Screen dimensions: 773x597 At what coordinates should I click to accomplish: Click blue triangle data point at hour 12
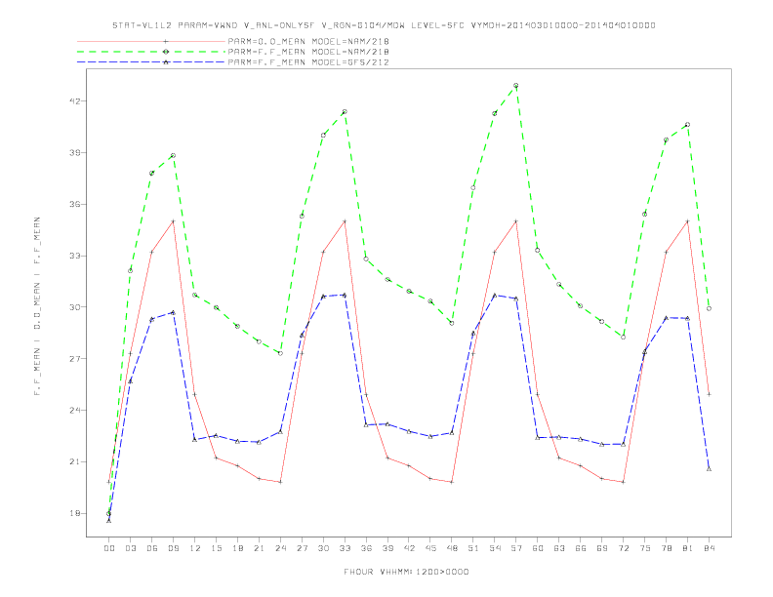(195, 439)
